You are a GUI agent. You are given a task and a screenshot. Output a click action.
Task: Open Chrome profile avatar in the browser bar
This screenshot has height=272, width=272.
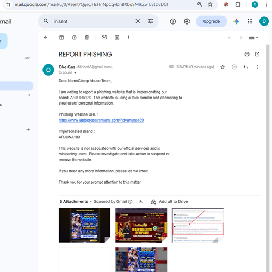tap(255, 4)
